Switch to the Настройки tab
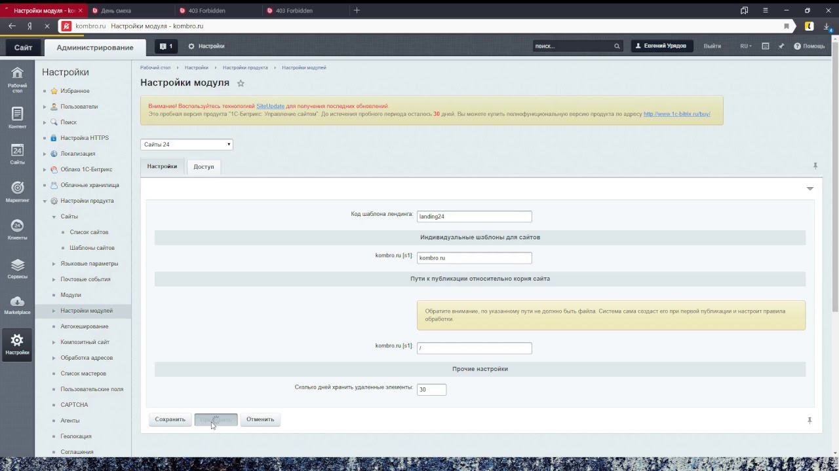 pyautogui.click(x=162, y=166)
